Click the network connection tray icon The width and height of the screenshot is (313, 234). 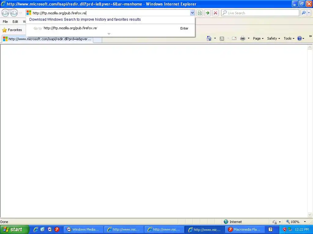click(x=290, y=229)
